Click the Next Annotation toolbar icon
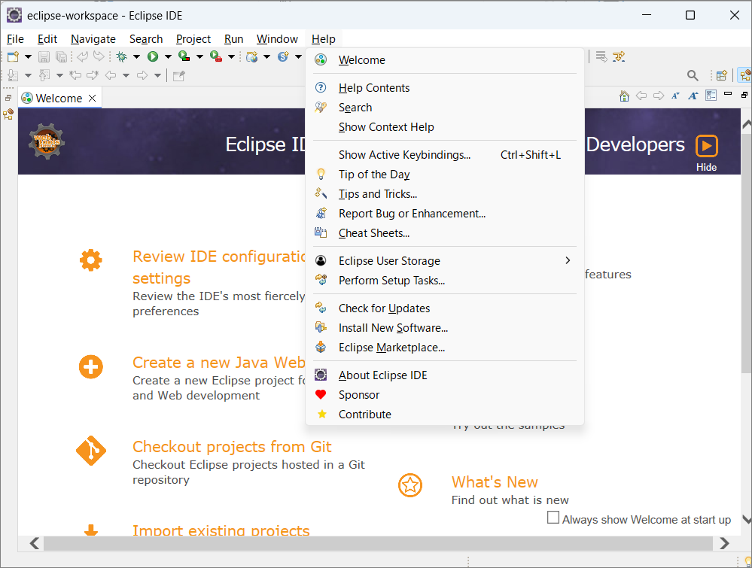Screen dimensions: 752x568 (x=13, y=75)
